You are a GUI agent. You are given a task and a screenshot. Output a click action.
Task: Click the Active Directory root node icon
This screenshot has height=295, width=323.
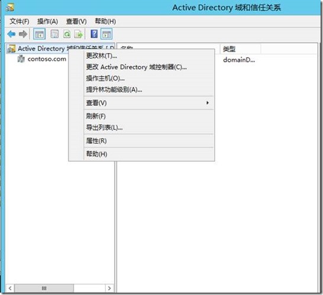click(11, 49)
